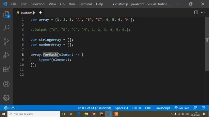Open the Manage gear icon
The image size is (209, 117).
[6, 98]
